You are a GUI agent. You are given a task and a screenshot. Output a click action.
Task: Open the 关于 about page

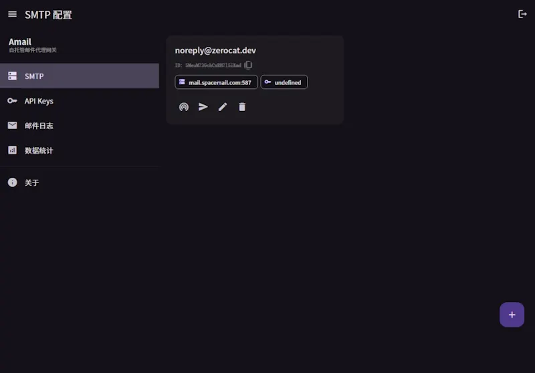coord(80,182)
